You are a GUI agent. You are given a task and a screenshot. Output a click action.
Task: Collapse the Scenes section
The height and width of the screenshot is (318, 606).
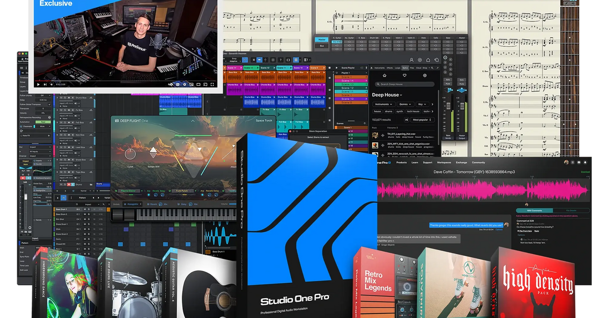(x=365, y=124)
